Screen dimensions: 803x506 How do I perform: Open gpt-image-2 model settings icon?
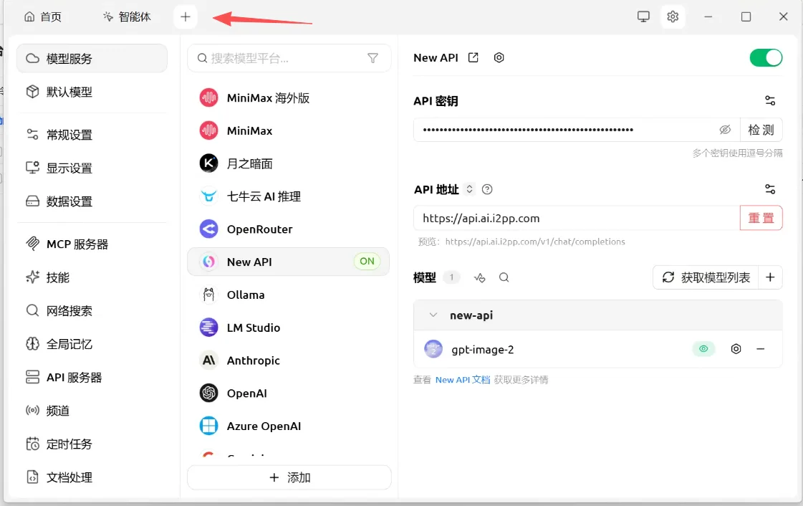(x=736, y=349)
